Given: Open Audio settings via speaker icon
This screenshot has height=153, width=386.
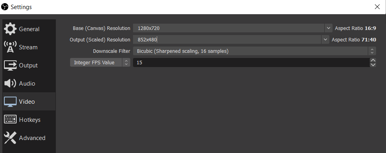Looking at the screenshot, I should (x=10, y=83).
